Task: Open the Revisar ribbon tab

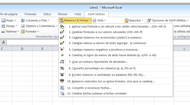Action: tap(63, 14)
